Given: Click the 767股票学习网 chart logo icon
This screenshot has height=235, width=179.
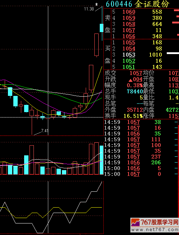Looking at the screenshot, I should [x=135, y=222].
